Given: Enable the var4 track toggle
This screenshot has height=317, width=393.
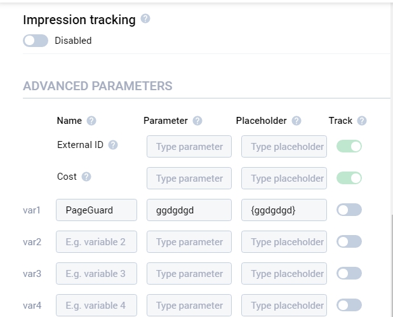Looking at the screenshot, I should coord(349,305).
